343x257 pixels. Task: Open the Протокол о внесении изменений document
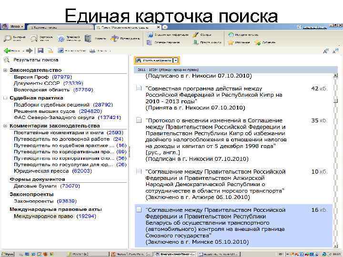(216, 139)
